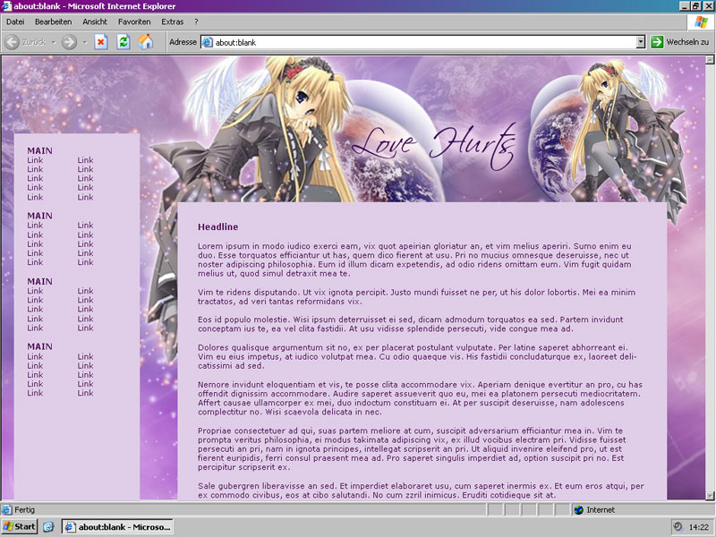The width and height of the screenshot is (716, 537).
Task: Click the paragraph beginning Dolores qualisque argumentum
Action: coord(417,356)
